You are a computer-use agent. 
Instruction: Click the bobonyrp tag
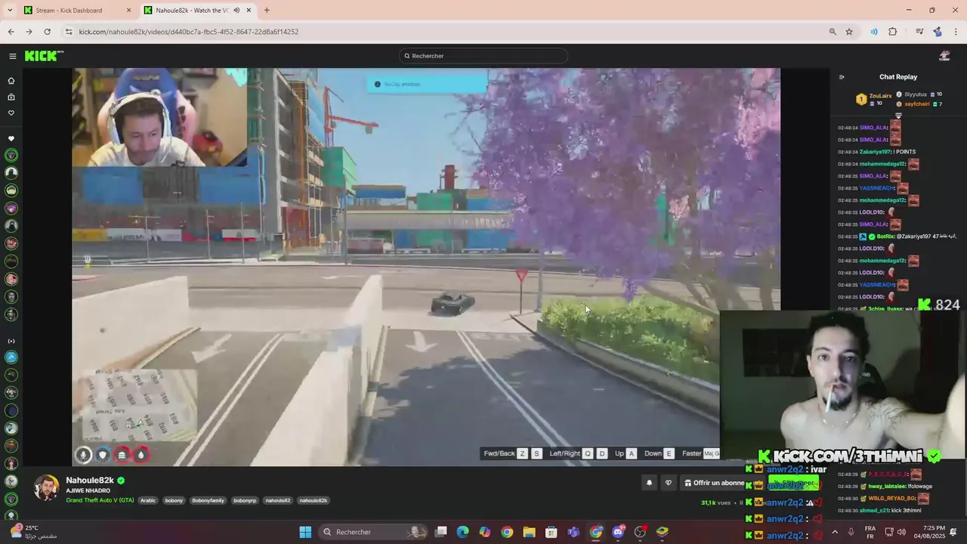245,500
